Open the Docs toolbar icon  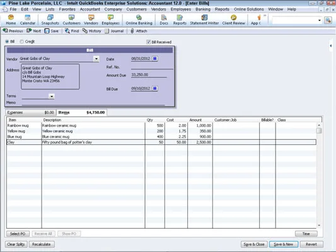(164, 20)
